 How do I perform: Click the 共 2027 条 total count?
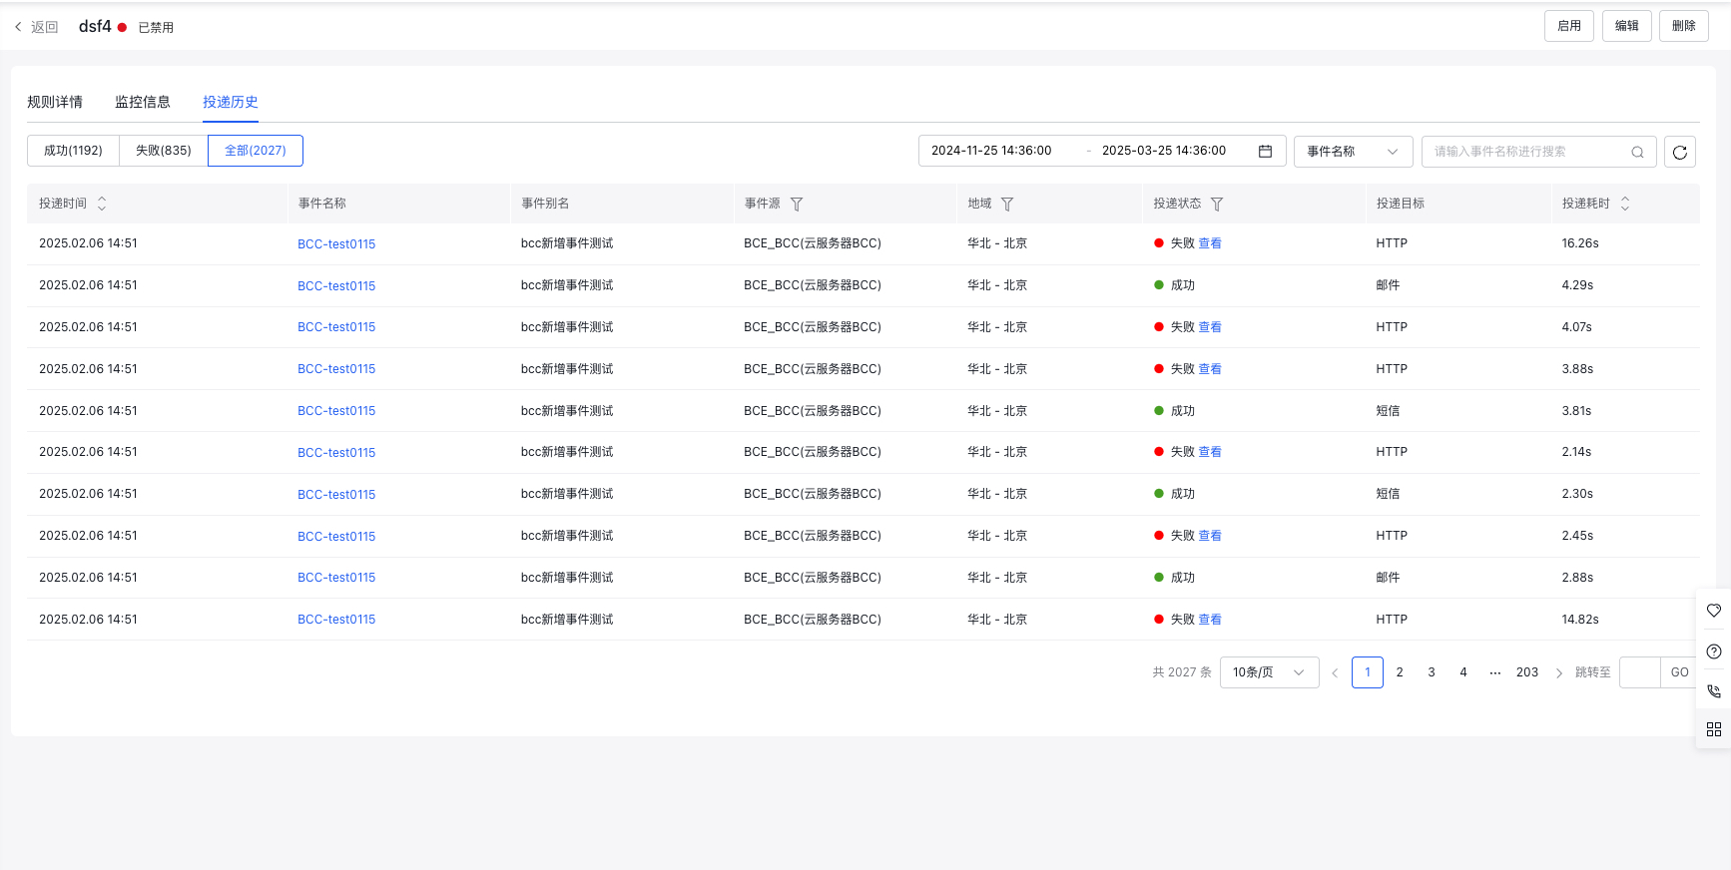tap(1182, 672)
